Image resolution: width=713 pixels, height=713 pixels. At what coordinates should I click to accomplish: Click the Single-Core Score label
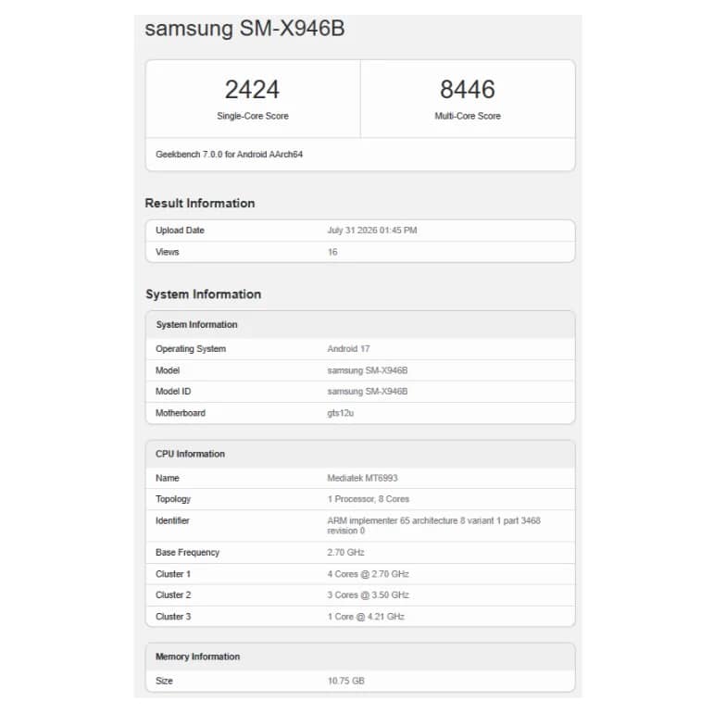253,116
